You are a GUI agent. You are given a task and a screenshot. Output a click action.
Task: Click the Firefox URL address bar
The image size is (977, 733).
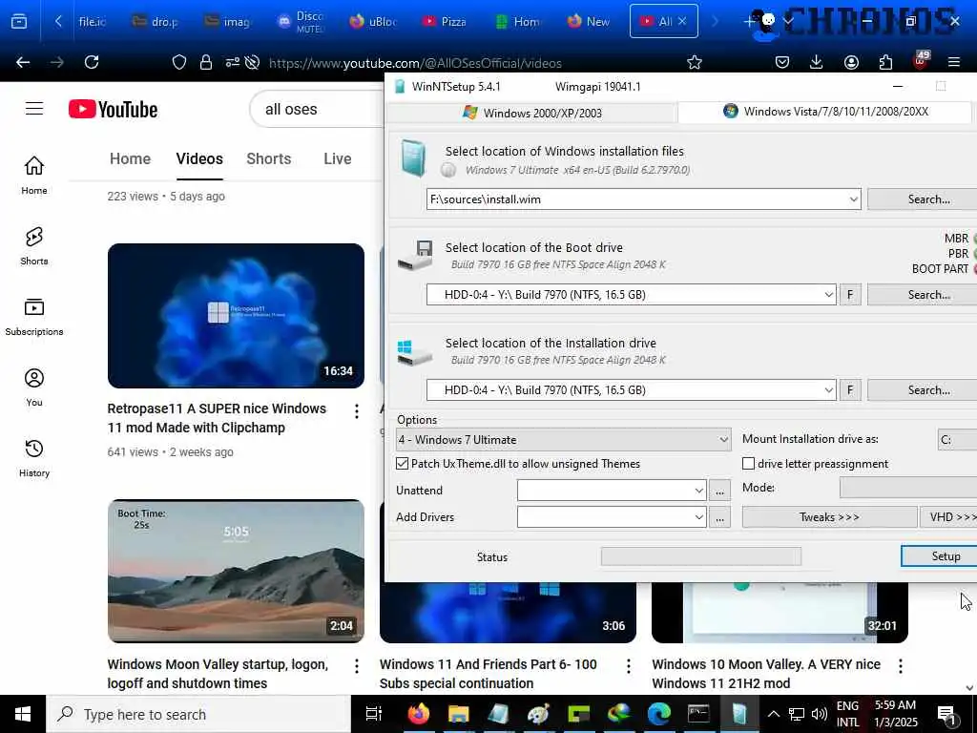coord(415,63)
